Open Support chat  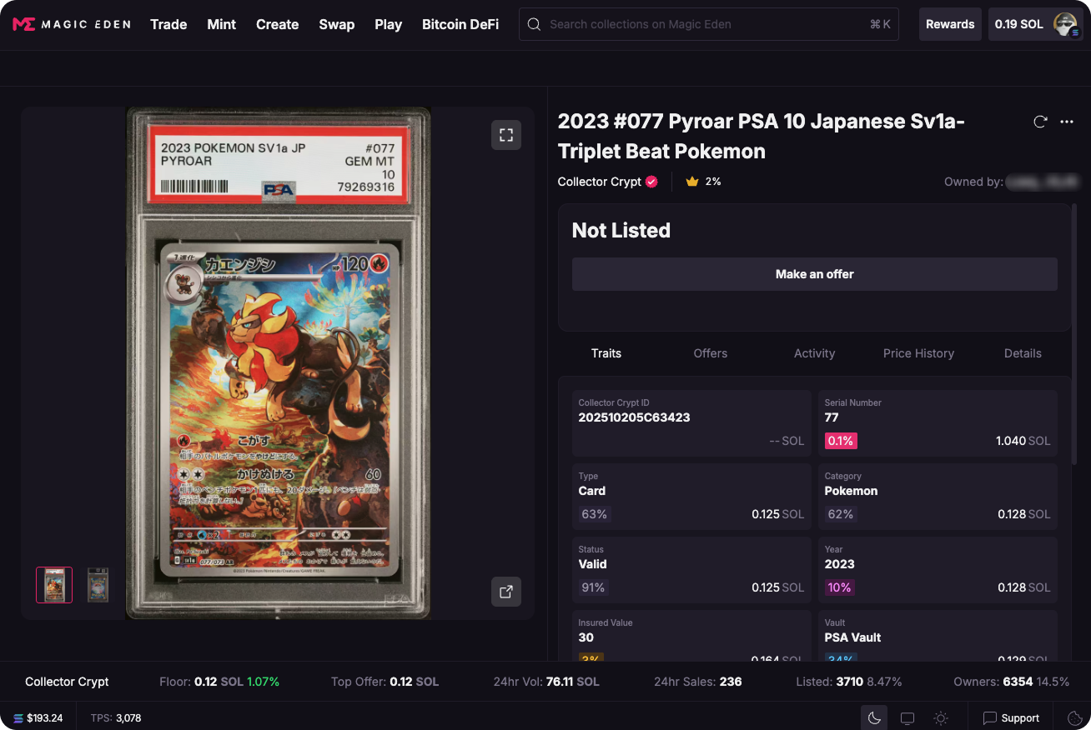pos(1011,717)
